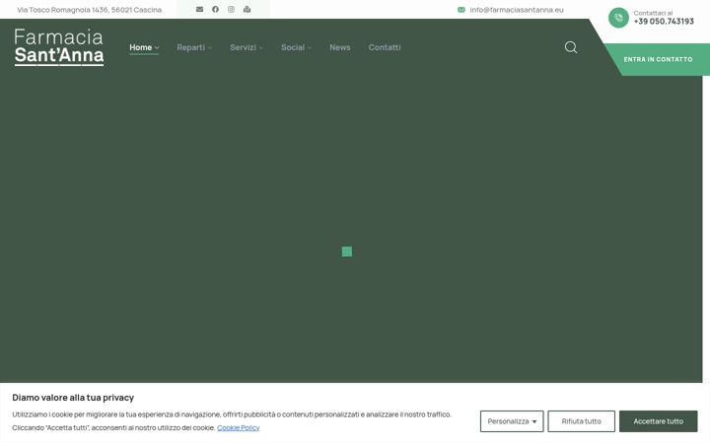
Task: Expand the Reparti menu chevron
Action: point(210,48)
